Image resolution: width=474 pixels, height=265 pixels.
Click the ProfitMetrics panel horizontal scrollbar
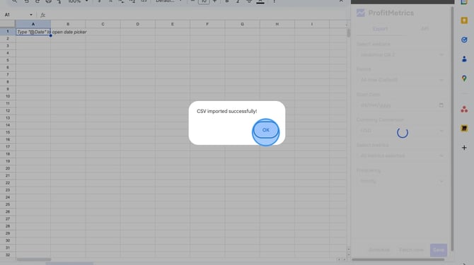[x=398, y=259]
